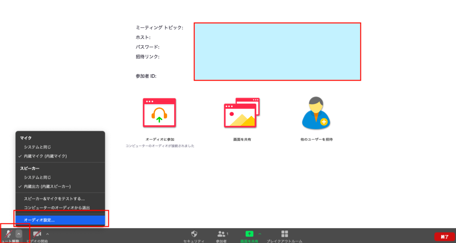The width and height of the screenshot is (456, 243).
Task: Open the audio options chevron beside microphone
Action: pyautogui.click(x=19, y=234)
